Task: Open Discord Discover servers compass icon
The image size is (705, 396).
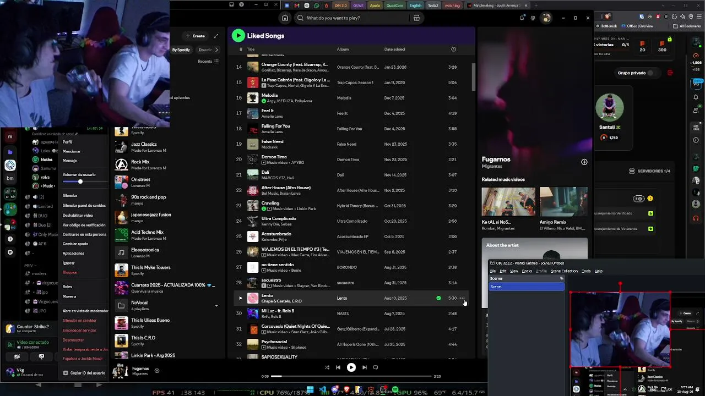Action: coord(10,252)
